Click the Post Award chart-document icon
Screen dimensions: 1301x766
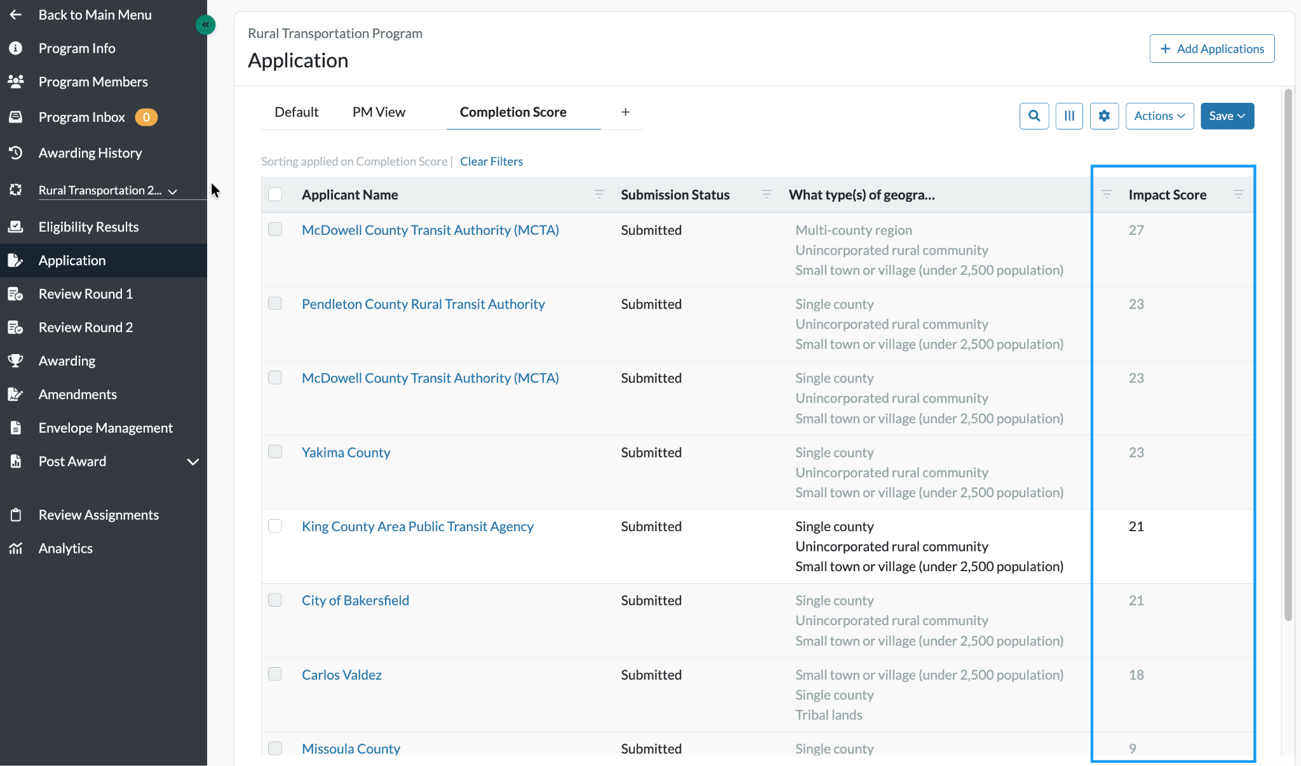pos(15,461)
